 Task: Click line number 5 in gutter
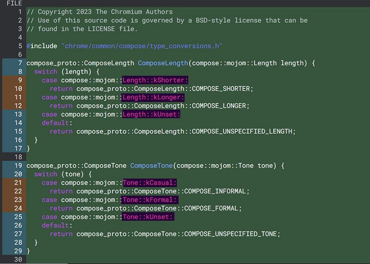pos(20,46)
